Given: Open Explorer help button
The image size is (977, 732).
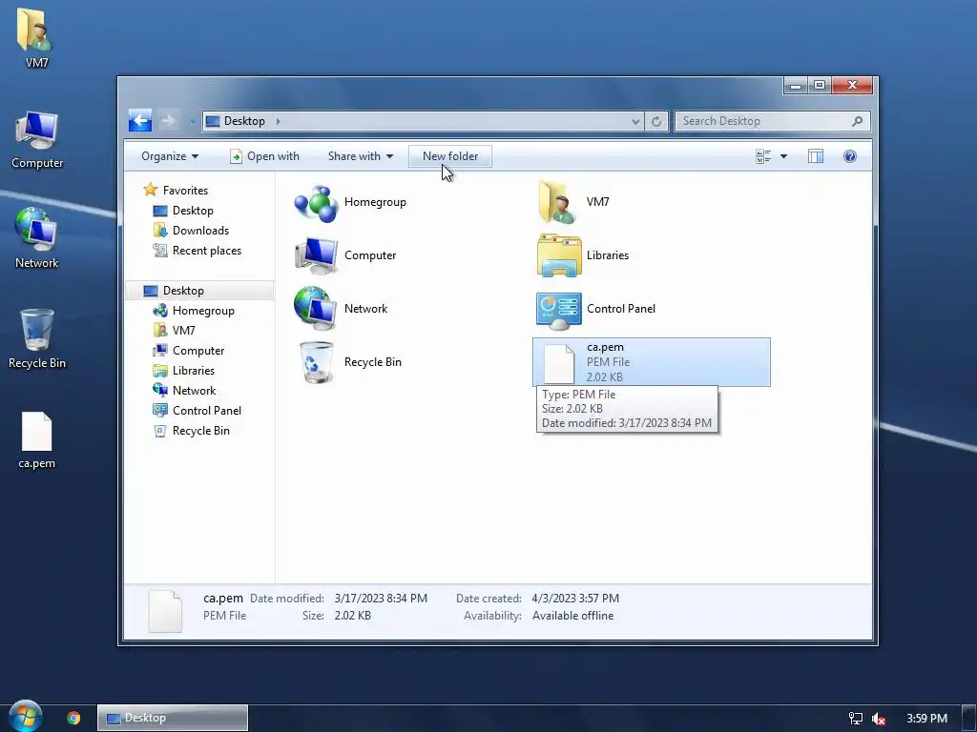Looking at the screenshot, I should pos(850,156).
